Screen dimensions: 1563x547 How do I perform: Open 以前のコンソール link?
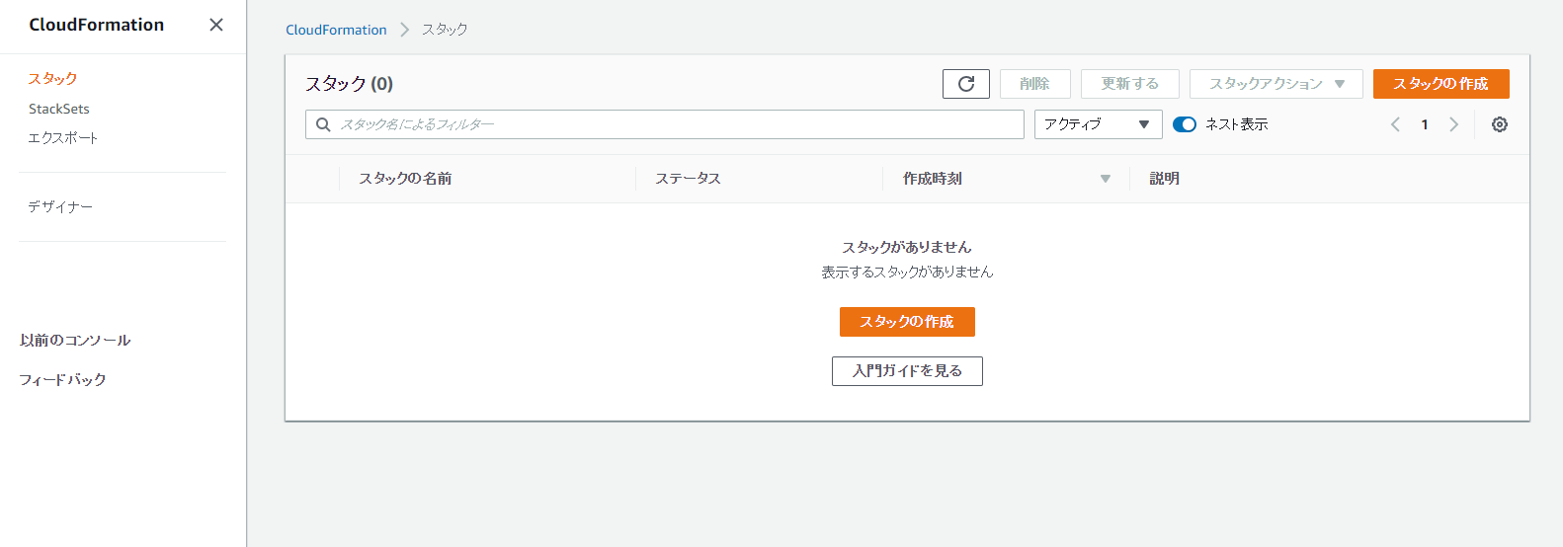[75, 341]
